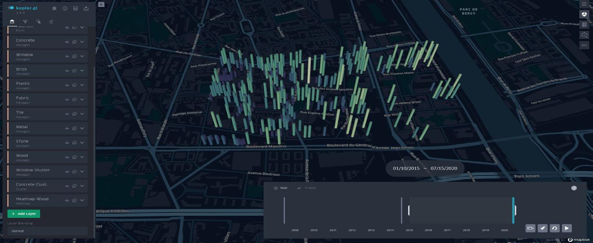Click the date range label 01/10/2015 – 07/15/2020
This screenshot has width=593, height=243.
(425, 168)
